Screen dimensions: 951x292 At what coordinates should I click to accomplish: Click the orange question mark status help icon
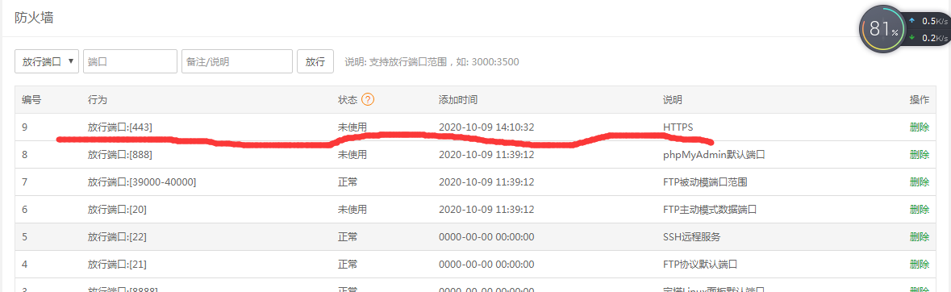pos(368,99)
